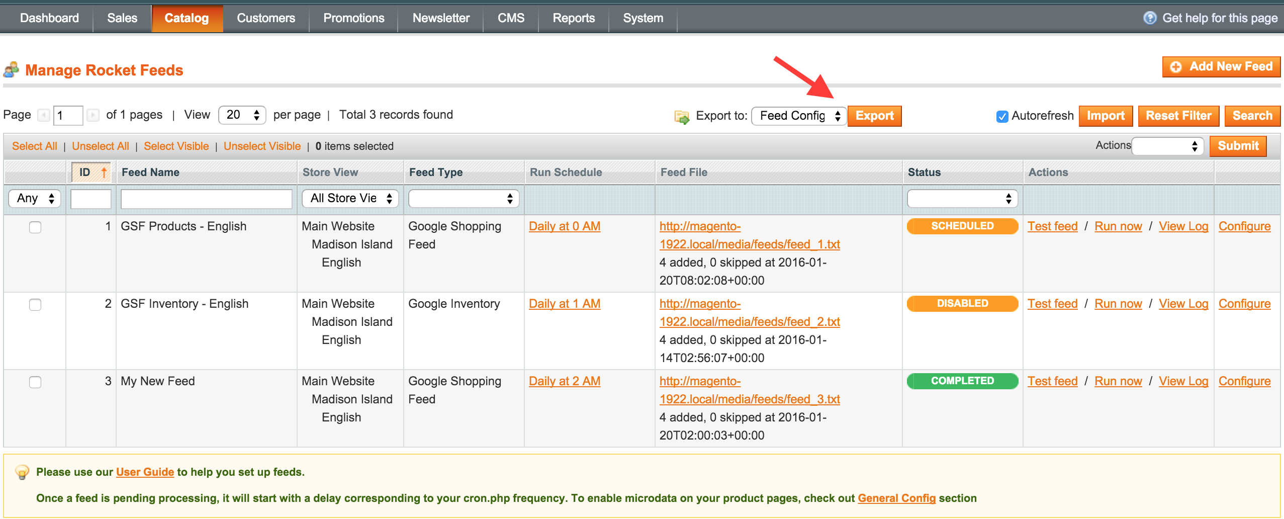Open the Customers menu
The height and width of the screenshot is (519, 1284).
coord(266,19)
